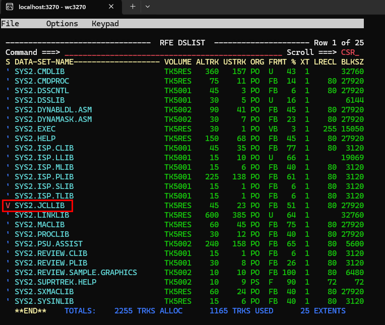This screenshot has height=325, width=385.
Task: Open a new tab with the plus button
Action: [133, 7]
